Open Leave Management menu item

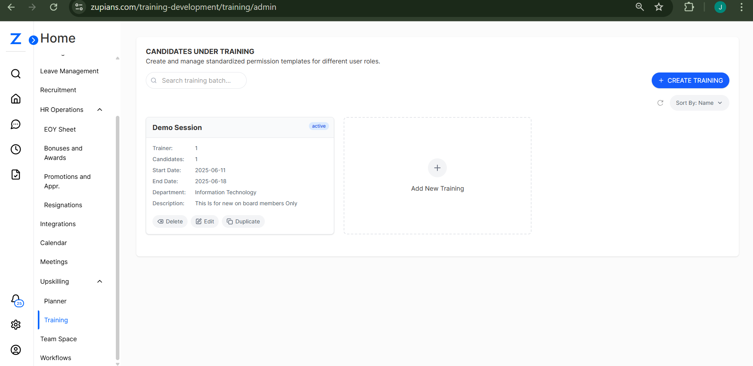(69, 71)
